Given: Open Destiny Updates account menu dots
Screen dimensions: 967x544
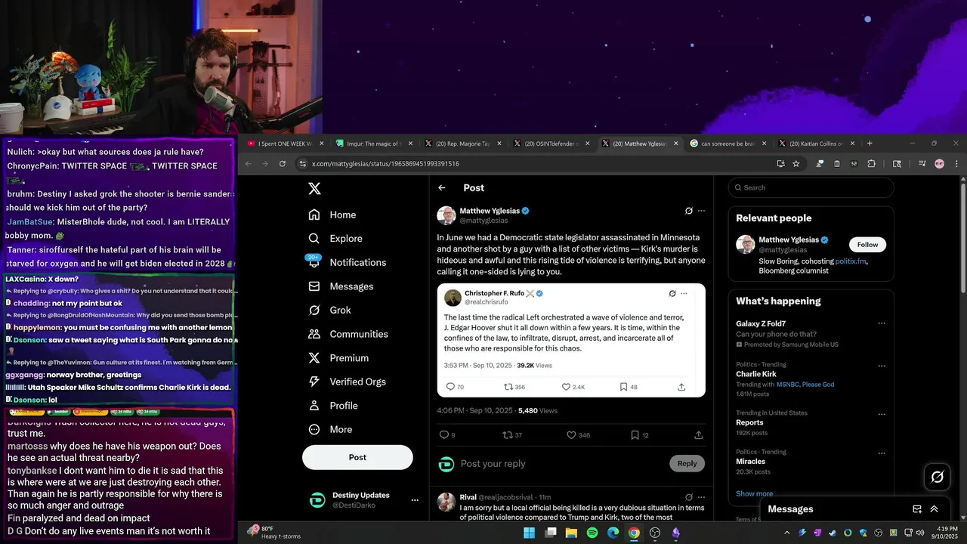Looking at the screenshot, I should pos(415,500).
